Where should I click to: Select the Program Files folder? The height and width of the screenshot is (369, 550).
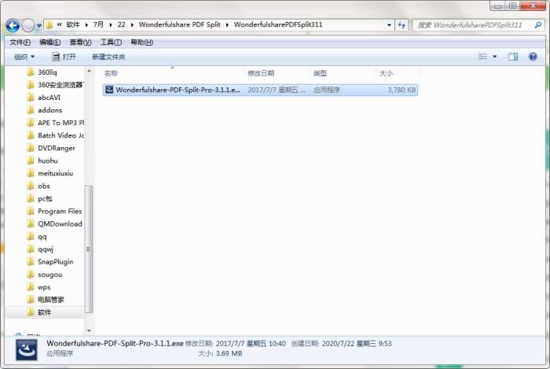coord(55,212)
